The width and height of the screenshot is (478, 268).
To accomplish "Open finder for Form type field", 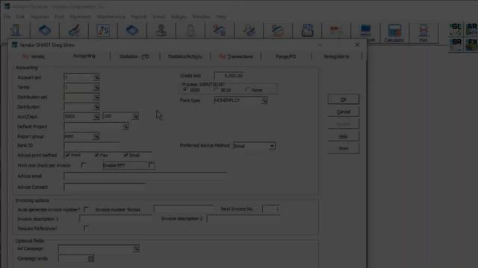I will (264, 100).
